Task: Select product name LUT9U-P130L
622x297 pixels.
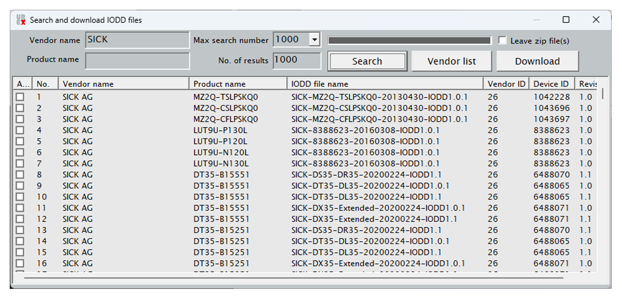Action: click(221, 130)
